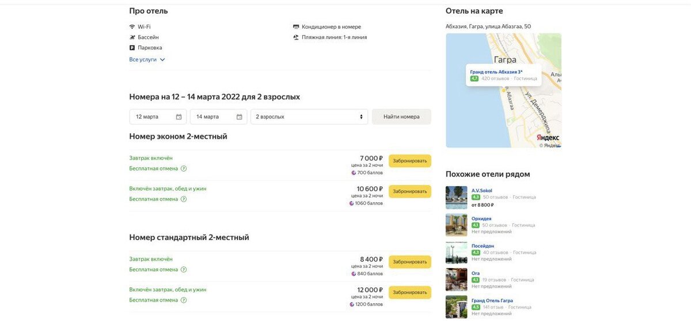Click the от 8 800 ₽ price of A.V.Sokol
Viewport: 691px width, 321px height.
(x=483, y=204)
